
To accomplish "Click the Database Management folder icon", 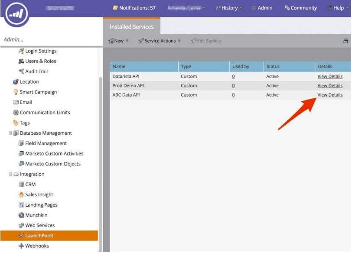I will [x=16, y=133].
